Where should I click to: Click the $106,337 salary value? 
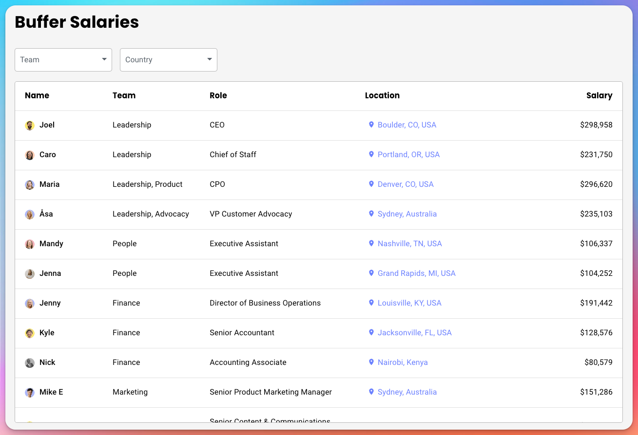[596, 244]
